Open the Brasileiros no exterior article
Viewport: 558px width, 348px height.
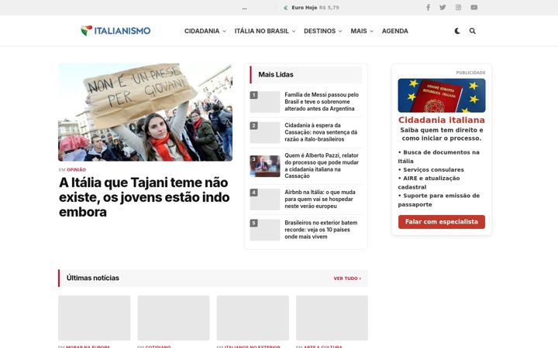pyautogui.click(x=321, y=230)
